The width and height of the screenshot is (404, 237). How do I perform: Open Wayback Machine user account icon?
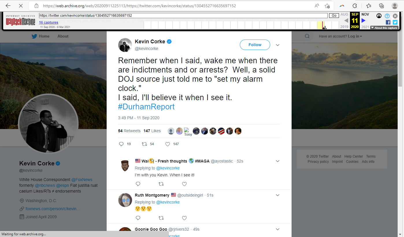[379, 16]
